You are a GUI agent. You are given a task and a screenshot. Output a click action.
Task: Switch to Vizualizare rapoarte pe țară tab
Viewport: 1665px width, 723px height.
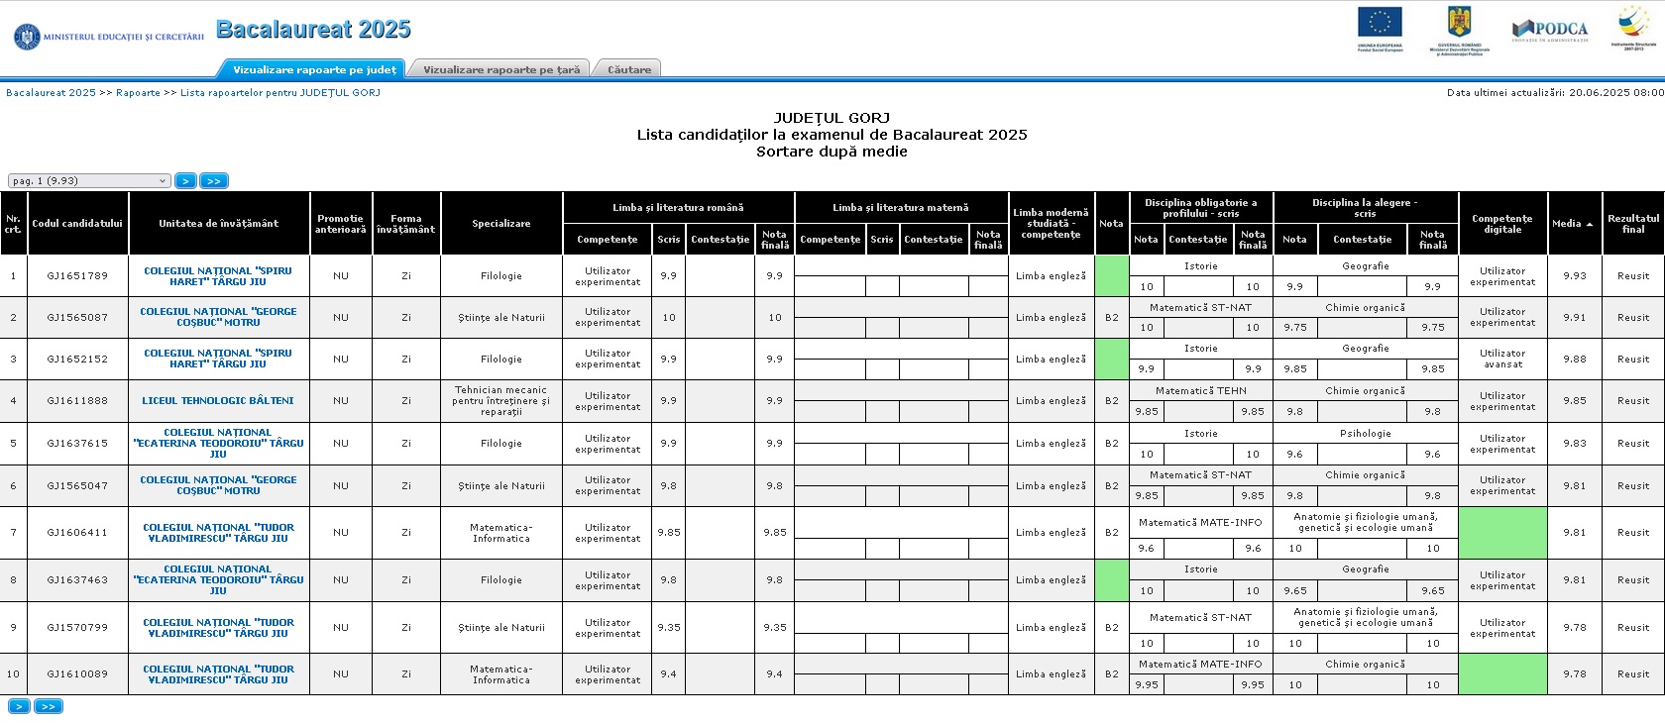(x=501, y=69)
